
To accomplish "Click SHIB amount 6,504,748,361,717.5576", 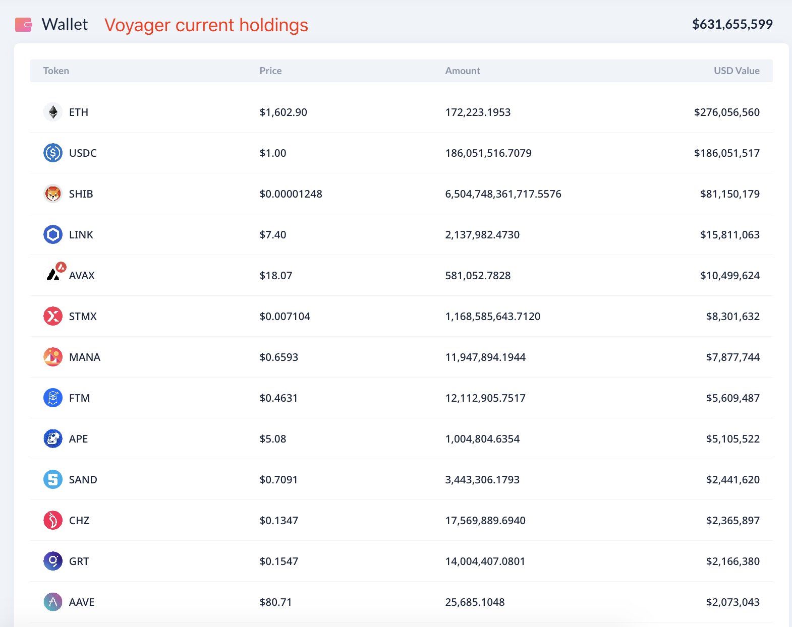I will pos(503,194).
